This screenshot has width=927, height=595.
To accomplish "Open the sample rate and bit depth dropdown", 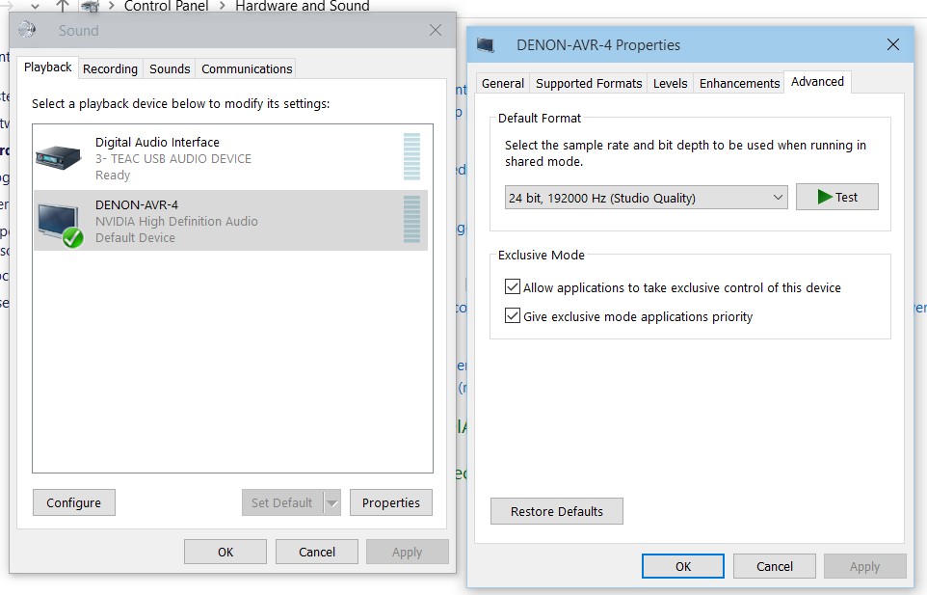I will (647, 198).
